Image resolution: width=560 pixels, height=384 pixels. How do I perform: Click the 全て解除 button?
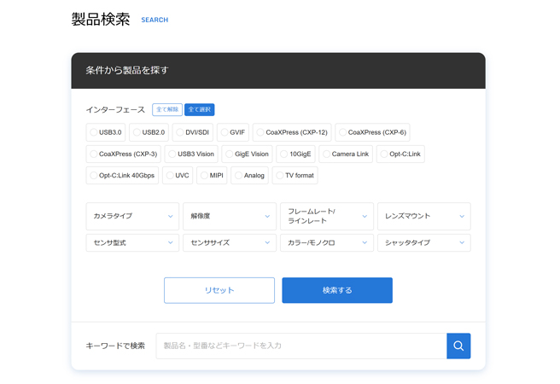click(167, 109)
